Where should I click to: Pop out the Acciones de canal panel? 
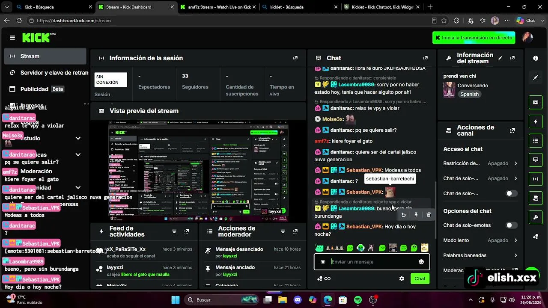click(512, 130)
